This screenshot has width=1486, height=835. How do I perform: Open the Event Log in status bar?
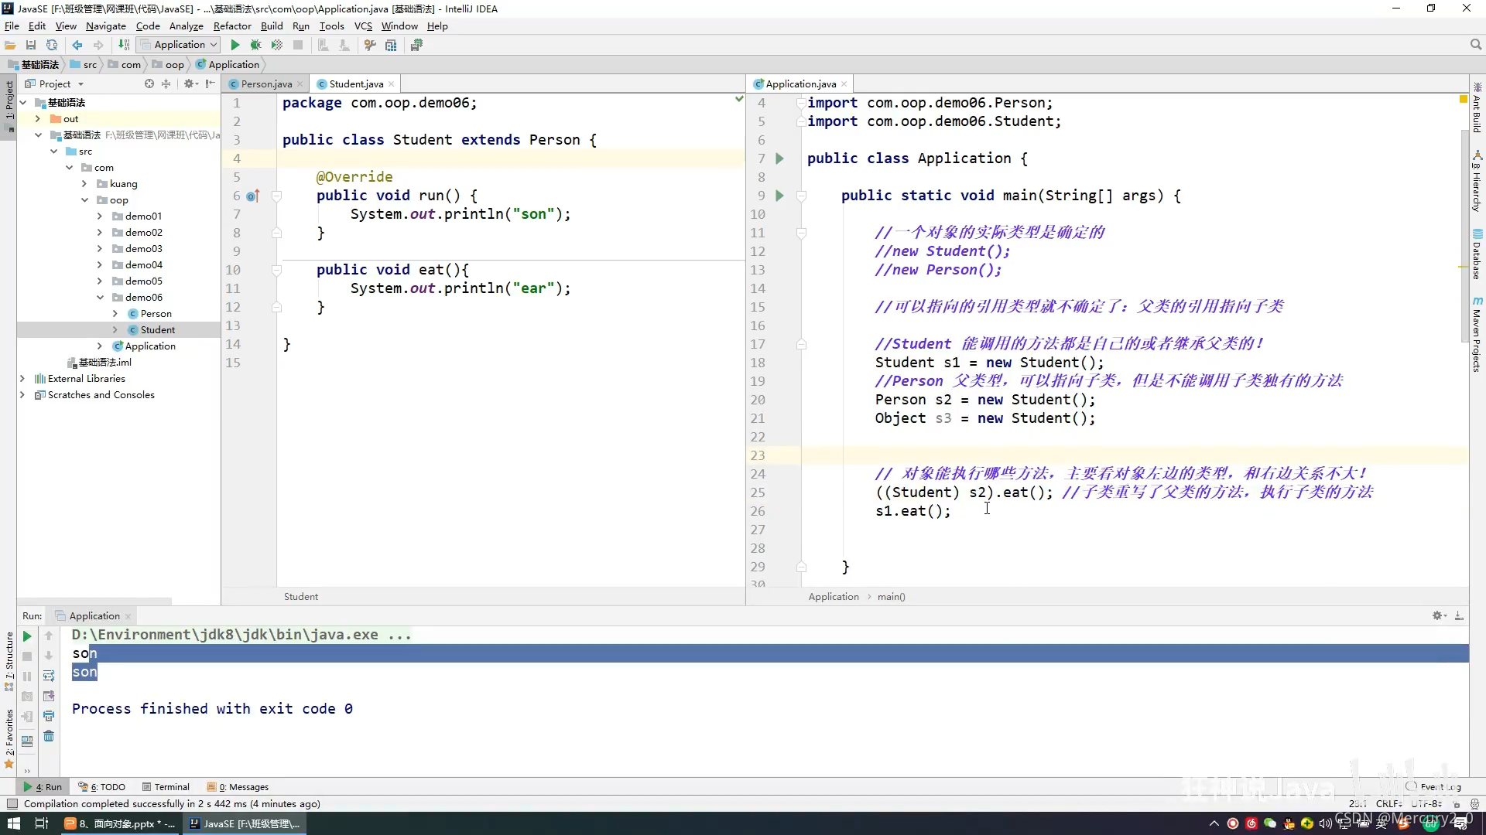pos(1433,786)
